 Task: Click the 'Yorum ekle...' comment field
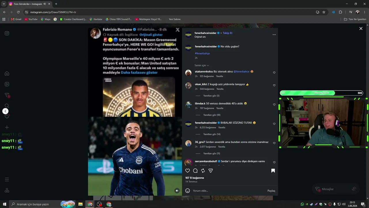click(x=228, y=191)
